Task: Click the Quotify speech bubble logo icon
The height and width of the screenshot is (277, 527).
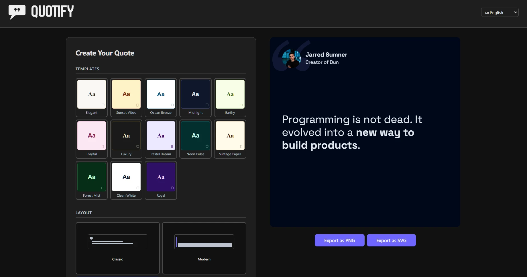Action: click(x=17, y=12)
